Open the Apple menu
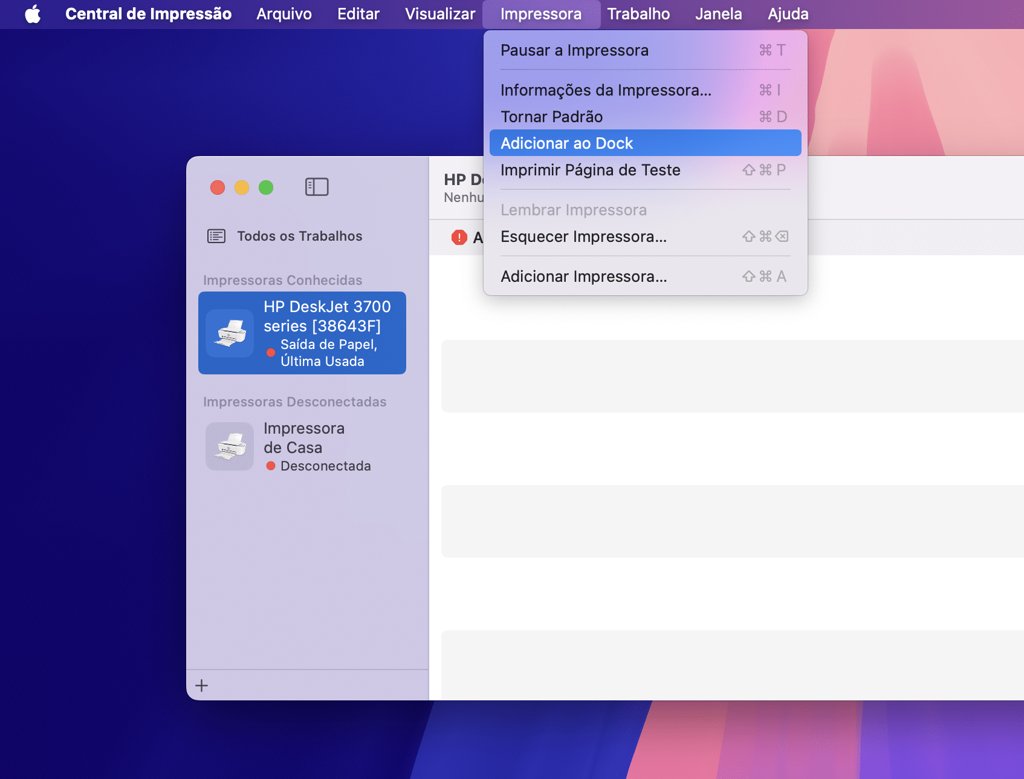The width and height of the screenshot is (1024, 779). click(x=33, y=14)
